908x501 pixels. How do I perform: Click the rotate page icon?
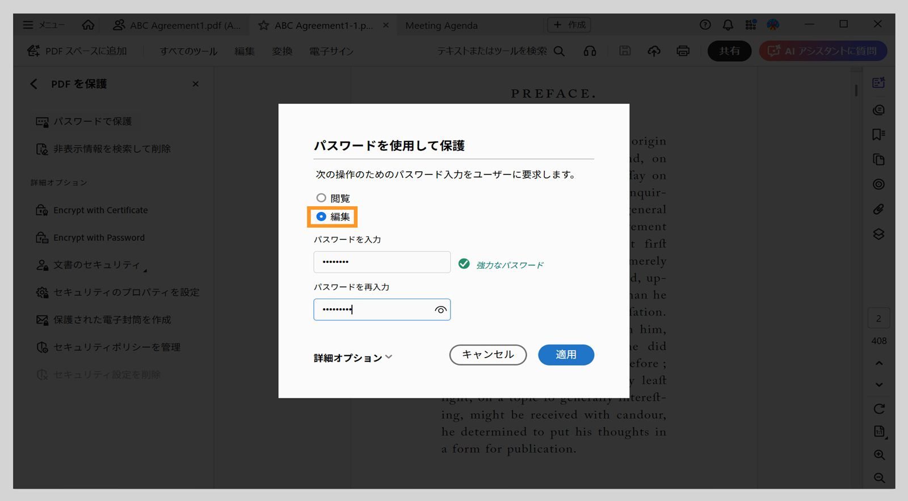coord(879,409)
